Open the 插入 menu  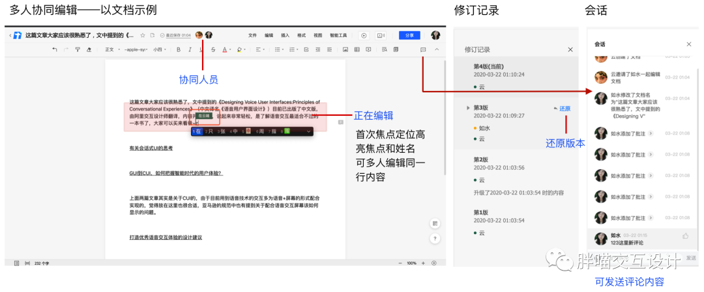(285, 35)
